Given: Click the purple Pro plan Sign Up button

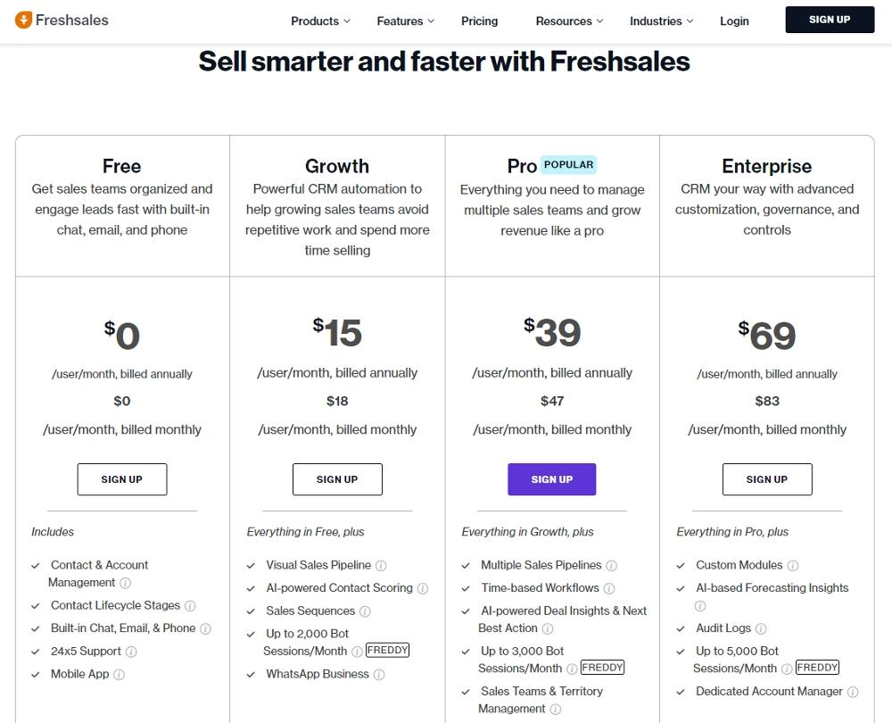Looking at the screenshot, I should [x=552, y=479].
